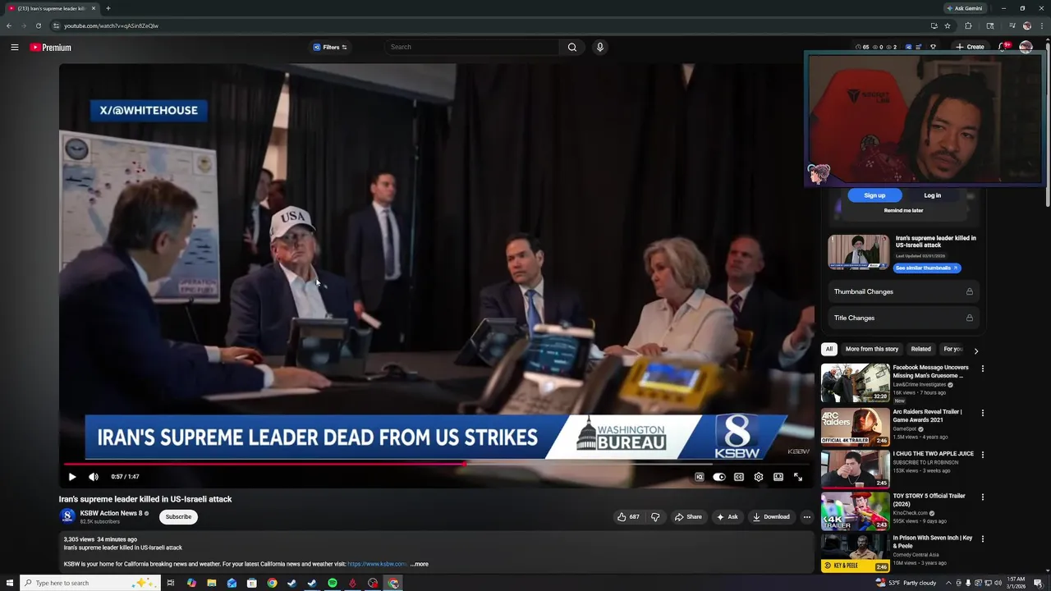Follow the www.ksbw.com link in the description
This screenshot has width=1051, height=591.
click(x=377, y=564)
